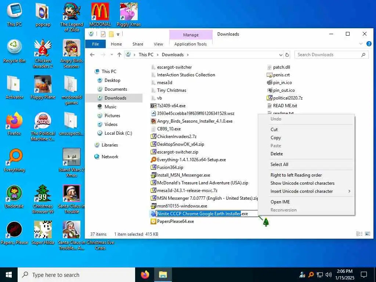The image size is (376, 282).
Task: Open the recent locations dropdown arrow
Action: click(x=112, y=55)
